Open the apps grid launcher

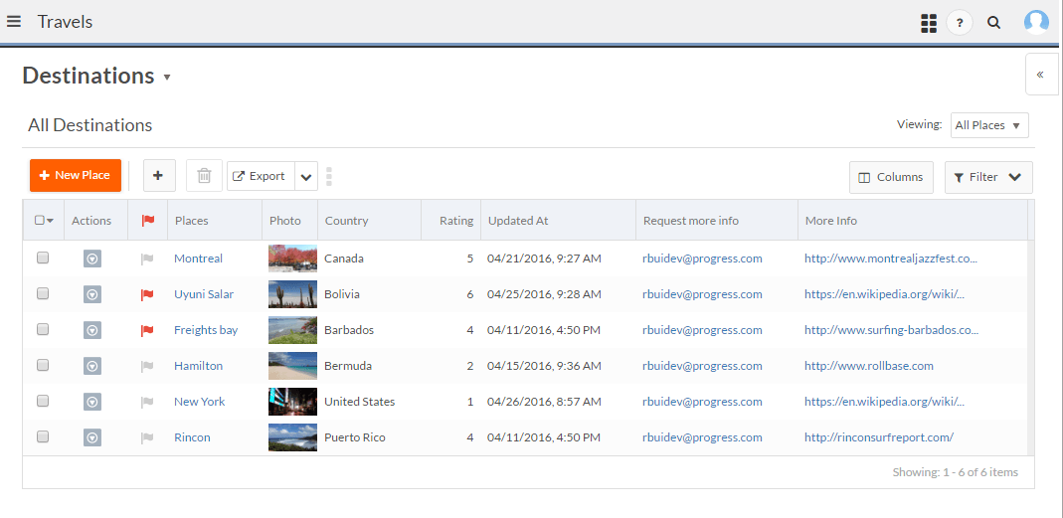pos(929,23)
